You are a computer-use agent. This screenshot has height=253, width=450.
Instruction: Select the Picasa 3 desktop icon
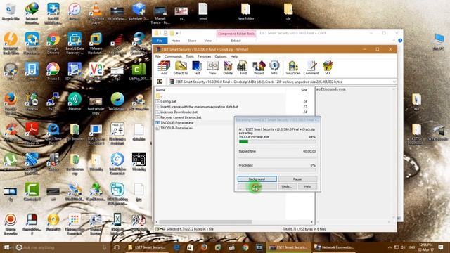53,71
